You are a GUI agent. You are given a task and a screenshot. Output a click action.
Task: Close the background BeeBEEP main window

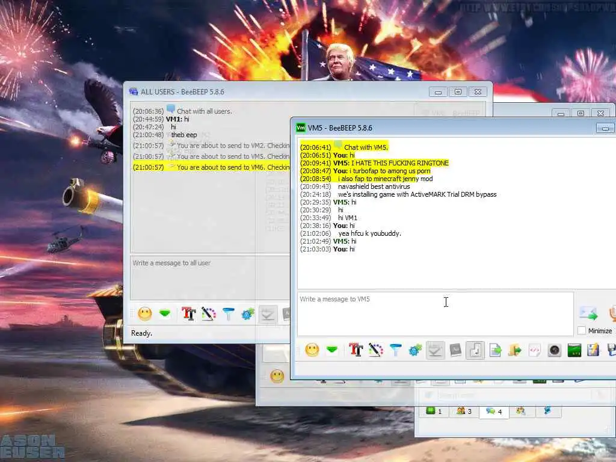point(600,113)
